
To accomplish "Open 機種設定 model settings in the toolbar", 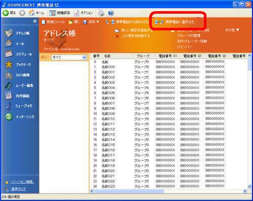I will tap(60, 13).
